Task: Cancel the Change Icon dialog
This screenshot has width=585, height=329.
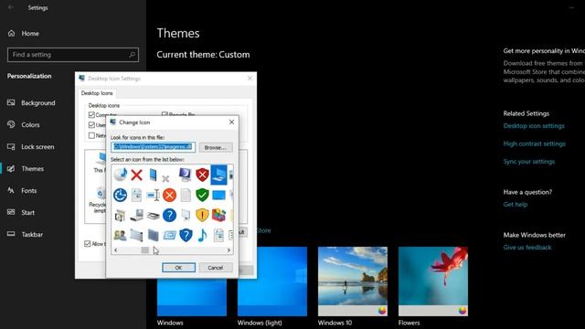Action: click(x=216, y=268)
